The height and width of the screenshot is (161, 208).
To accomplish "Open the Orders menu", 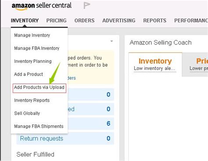I will coord(85,21).
